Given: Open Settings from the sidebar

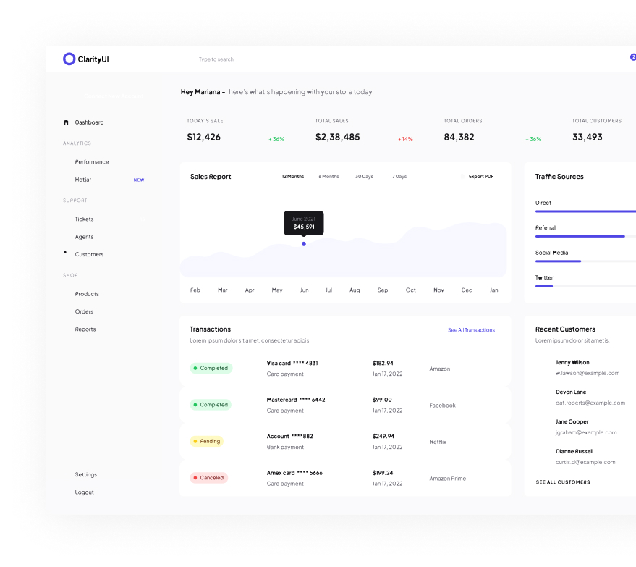Looking at the screenshot, I should (x=85, y=475).
